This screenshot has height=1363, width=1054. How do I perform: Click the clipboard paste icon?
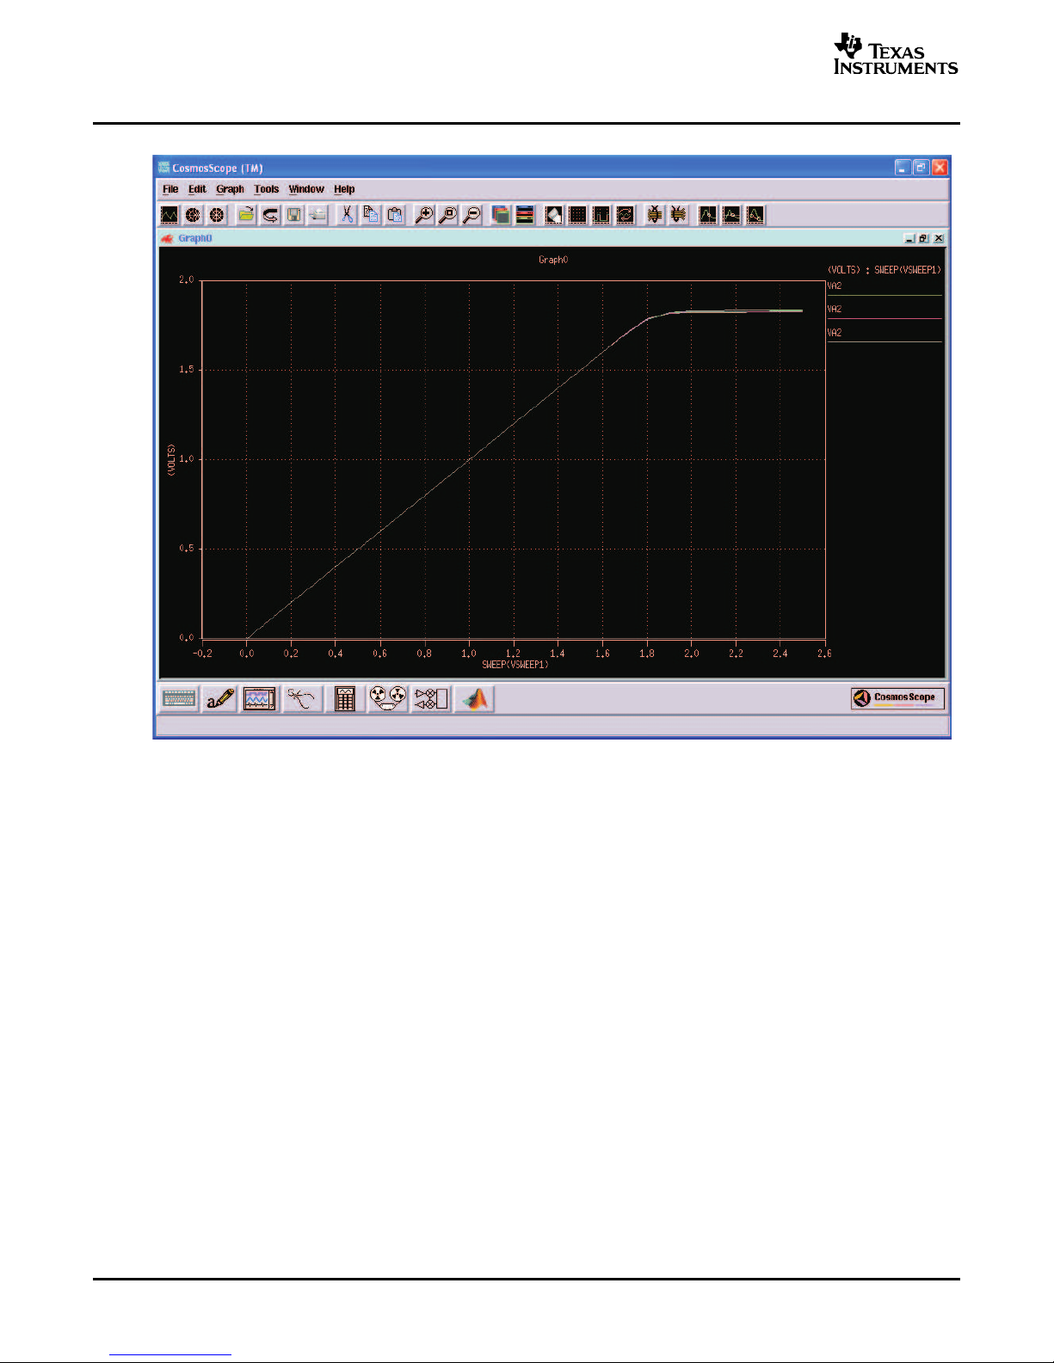[395, 215]
